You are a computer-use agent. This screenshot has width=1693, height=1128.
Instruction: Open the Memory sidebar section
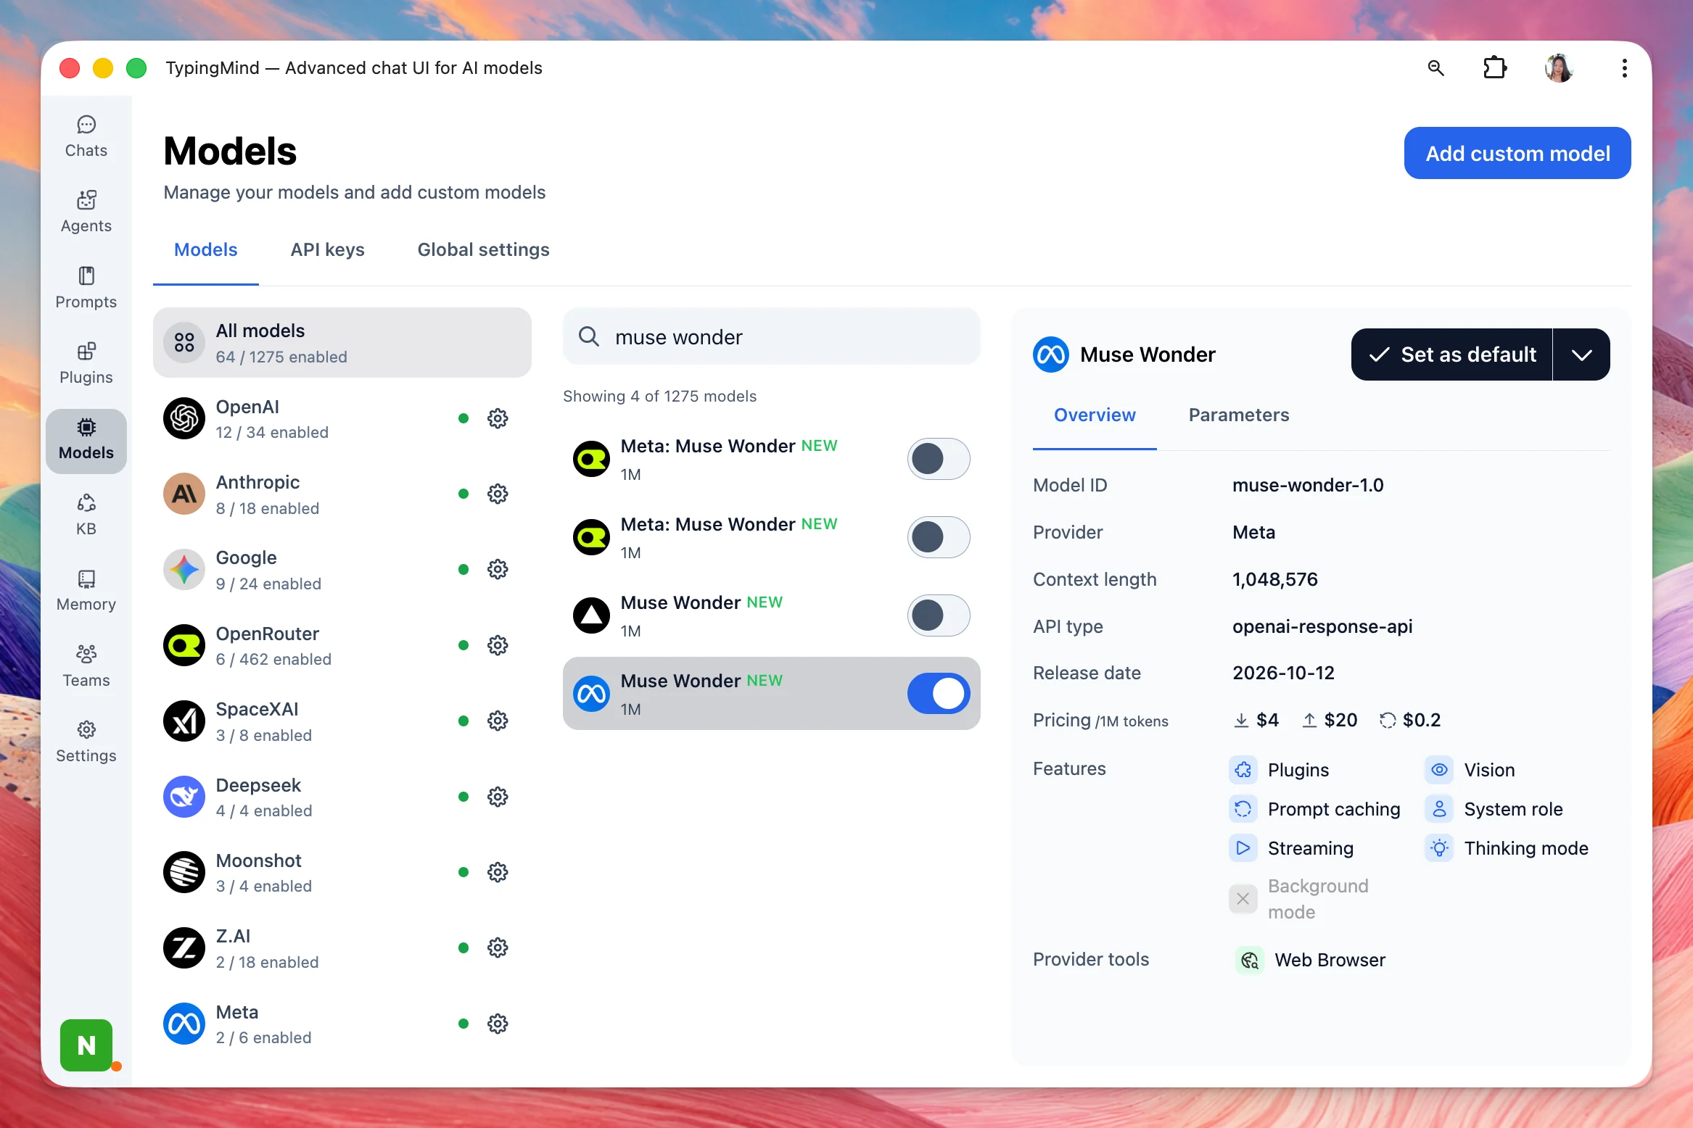(86, 591)
